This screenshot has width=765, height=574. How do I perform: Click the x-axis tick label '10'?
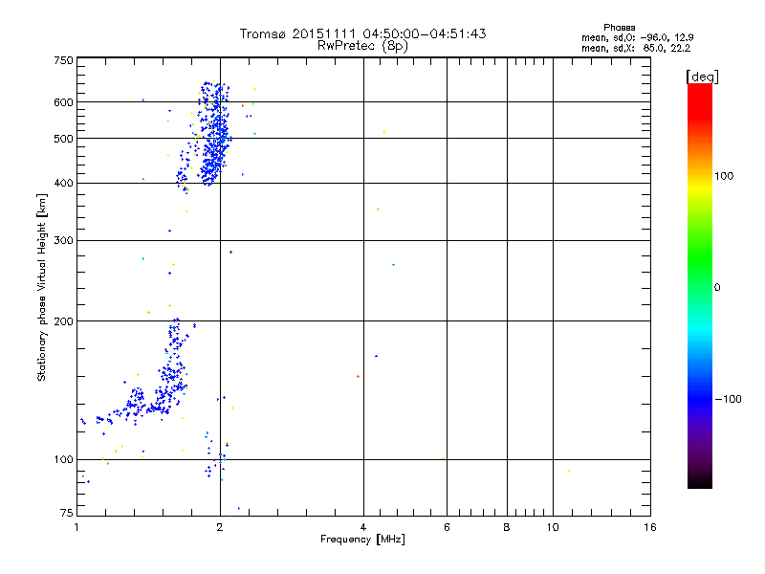(553, 527)
